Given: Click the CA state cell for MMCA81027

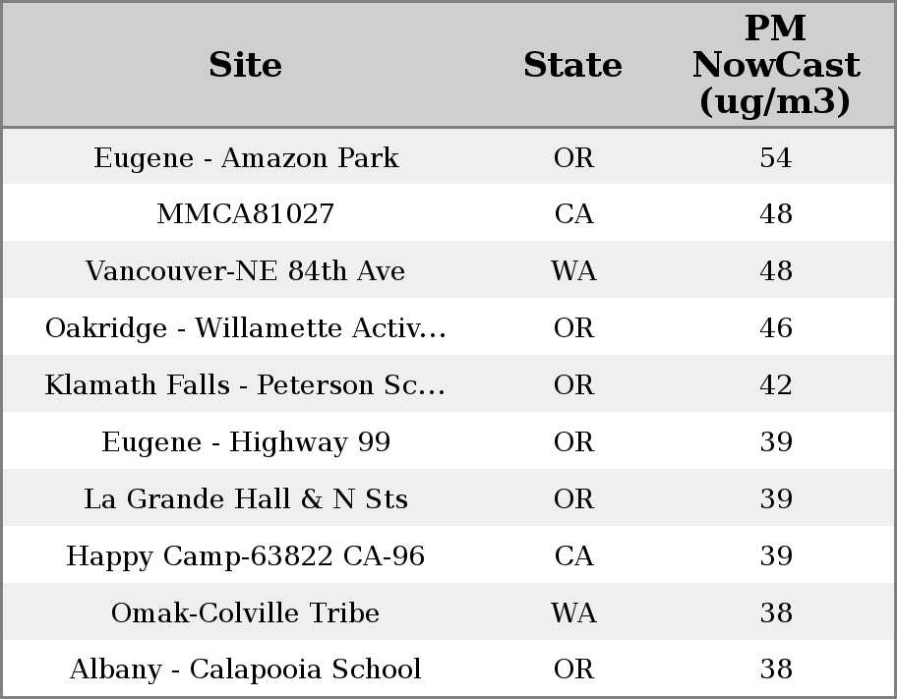Looking at the screenshot, I should [573, 214].
